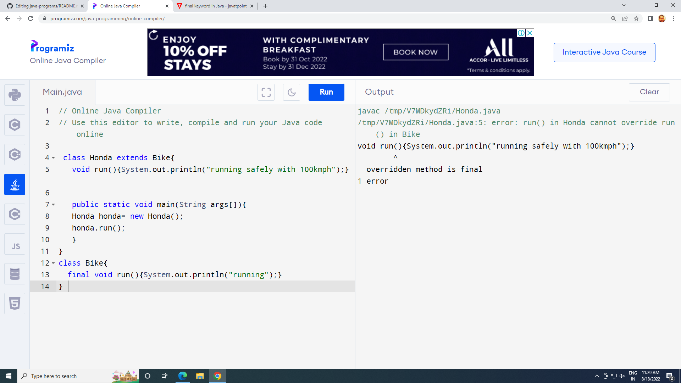Clear the program output
The height and width of the screenshot is (383, 681).
[649, 92]
